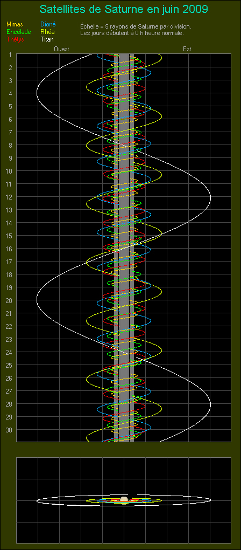Click day 25 label on left axis
The height and width of the screenshot is (550, 241).
(10, 365)
